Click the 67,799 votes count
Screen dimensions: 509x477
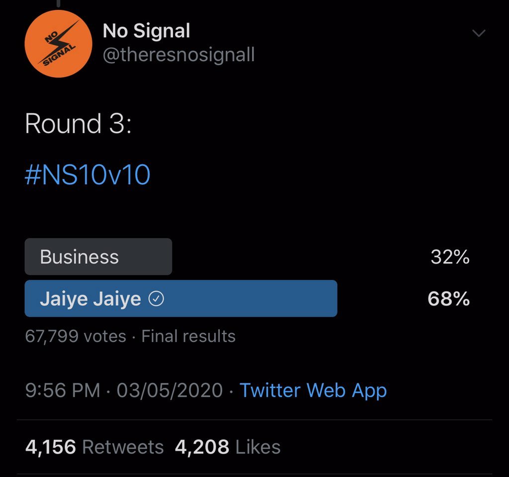(x=76, y=337)
